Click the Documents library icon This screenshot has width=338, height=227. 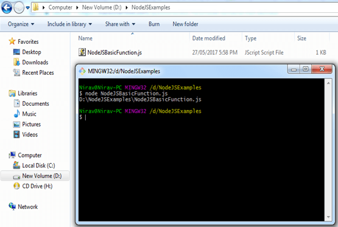[x=16, y=103]
